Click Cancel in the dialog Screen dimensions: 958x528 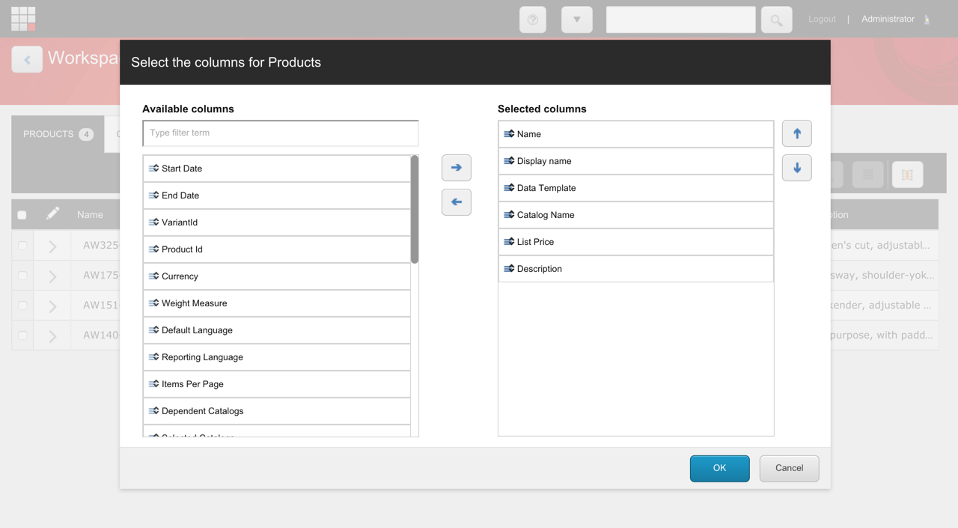(789, 468)
